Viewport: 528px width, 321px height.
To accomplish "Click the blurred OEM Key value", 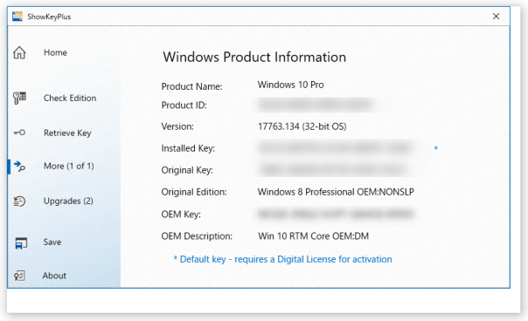I will (336, 214).
